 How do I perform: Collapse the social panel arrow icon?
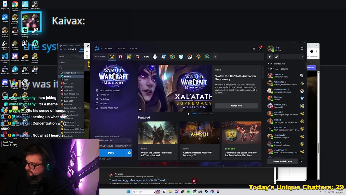click(x=301, y=161)
